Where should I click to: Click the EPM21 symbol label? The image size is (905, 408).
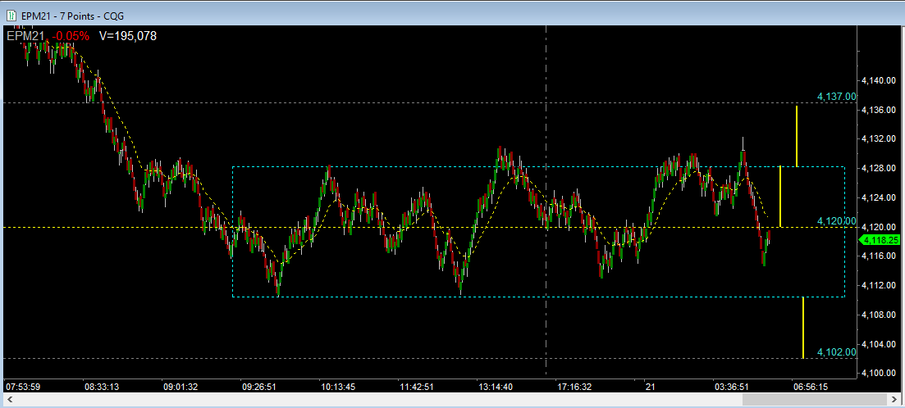[26, 36]
